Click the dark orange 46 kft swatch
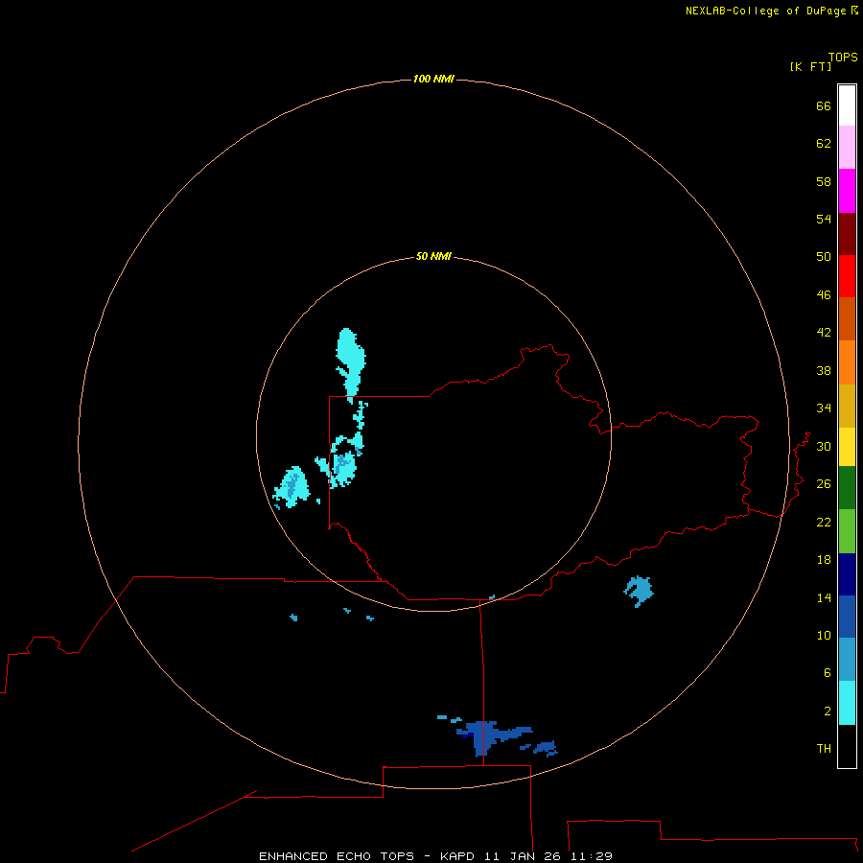Screen dimensions: 863x863 pyautogui.click(x=847, y=318)
